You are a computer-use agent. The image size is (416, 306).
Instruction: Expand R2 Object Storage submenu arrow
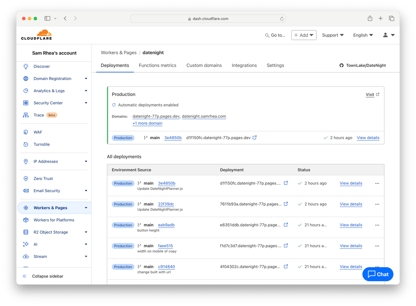click(86, 232)
